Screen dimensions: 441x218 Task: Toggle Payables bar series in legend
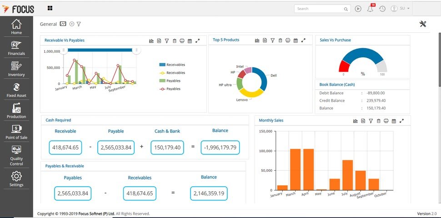pos(172,81)
